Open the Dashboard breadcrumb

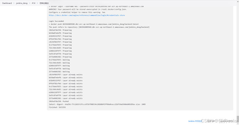[7, 3]
